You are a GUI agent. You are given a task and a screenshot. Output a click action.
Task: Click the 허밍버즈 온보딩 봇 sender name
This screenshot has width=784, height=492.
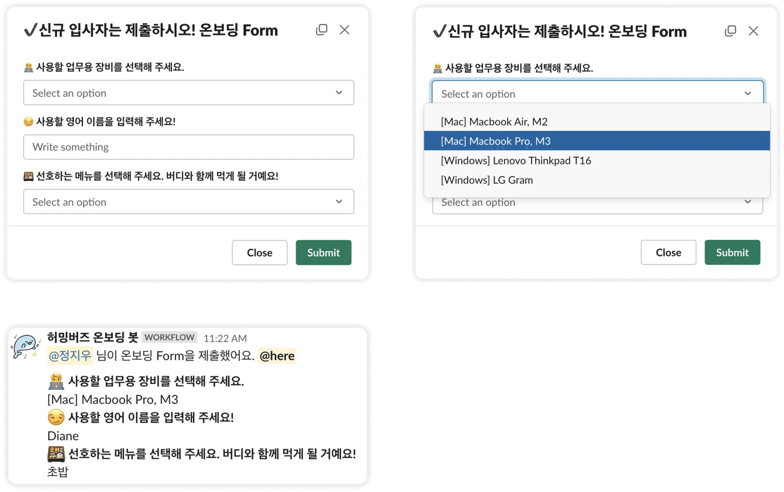pos(93,337)
